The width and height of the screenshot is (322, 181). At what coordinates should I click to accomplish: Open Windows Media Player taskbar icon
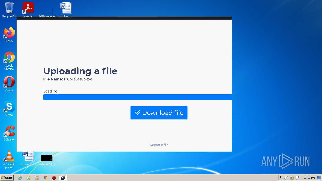tap(37, 178)
